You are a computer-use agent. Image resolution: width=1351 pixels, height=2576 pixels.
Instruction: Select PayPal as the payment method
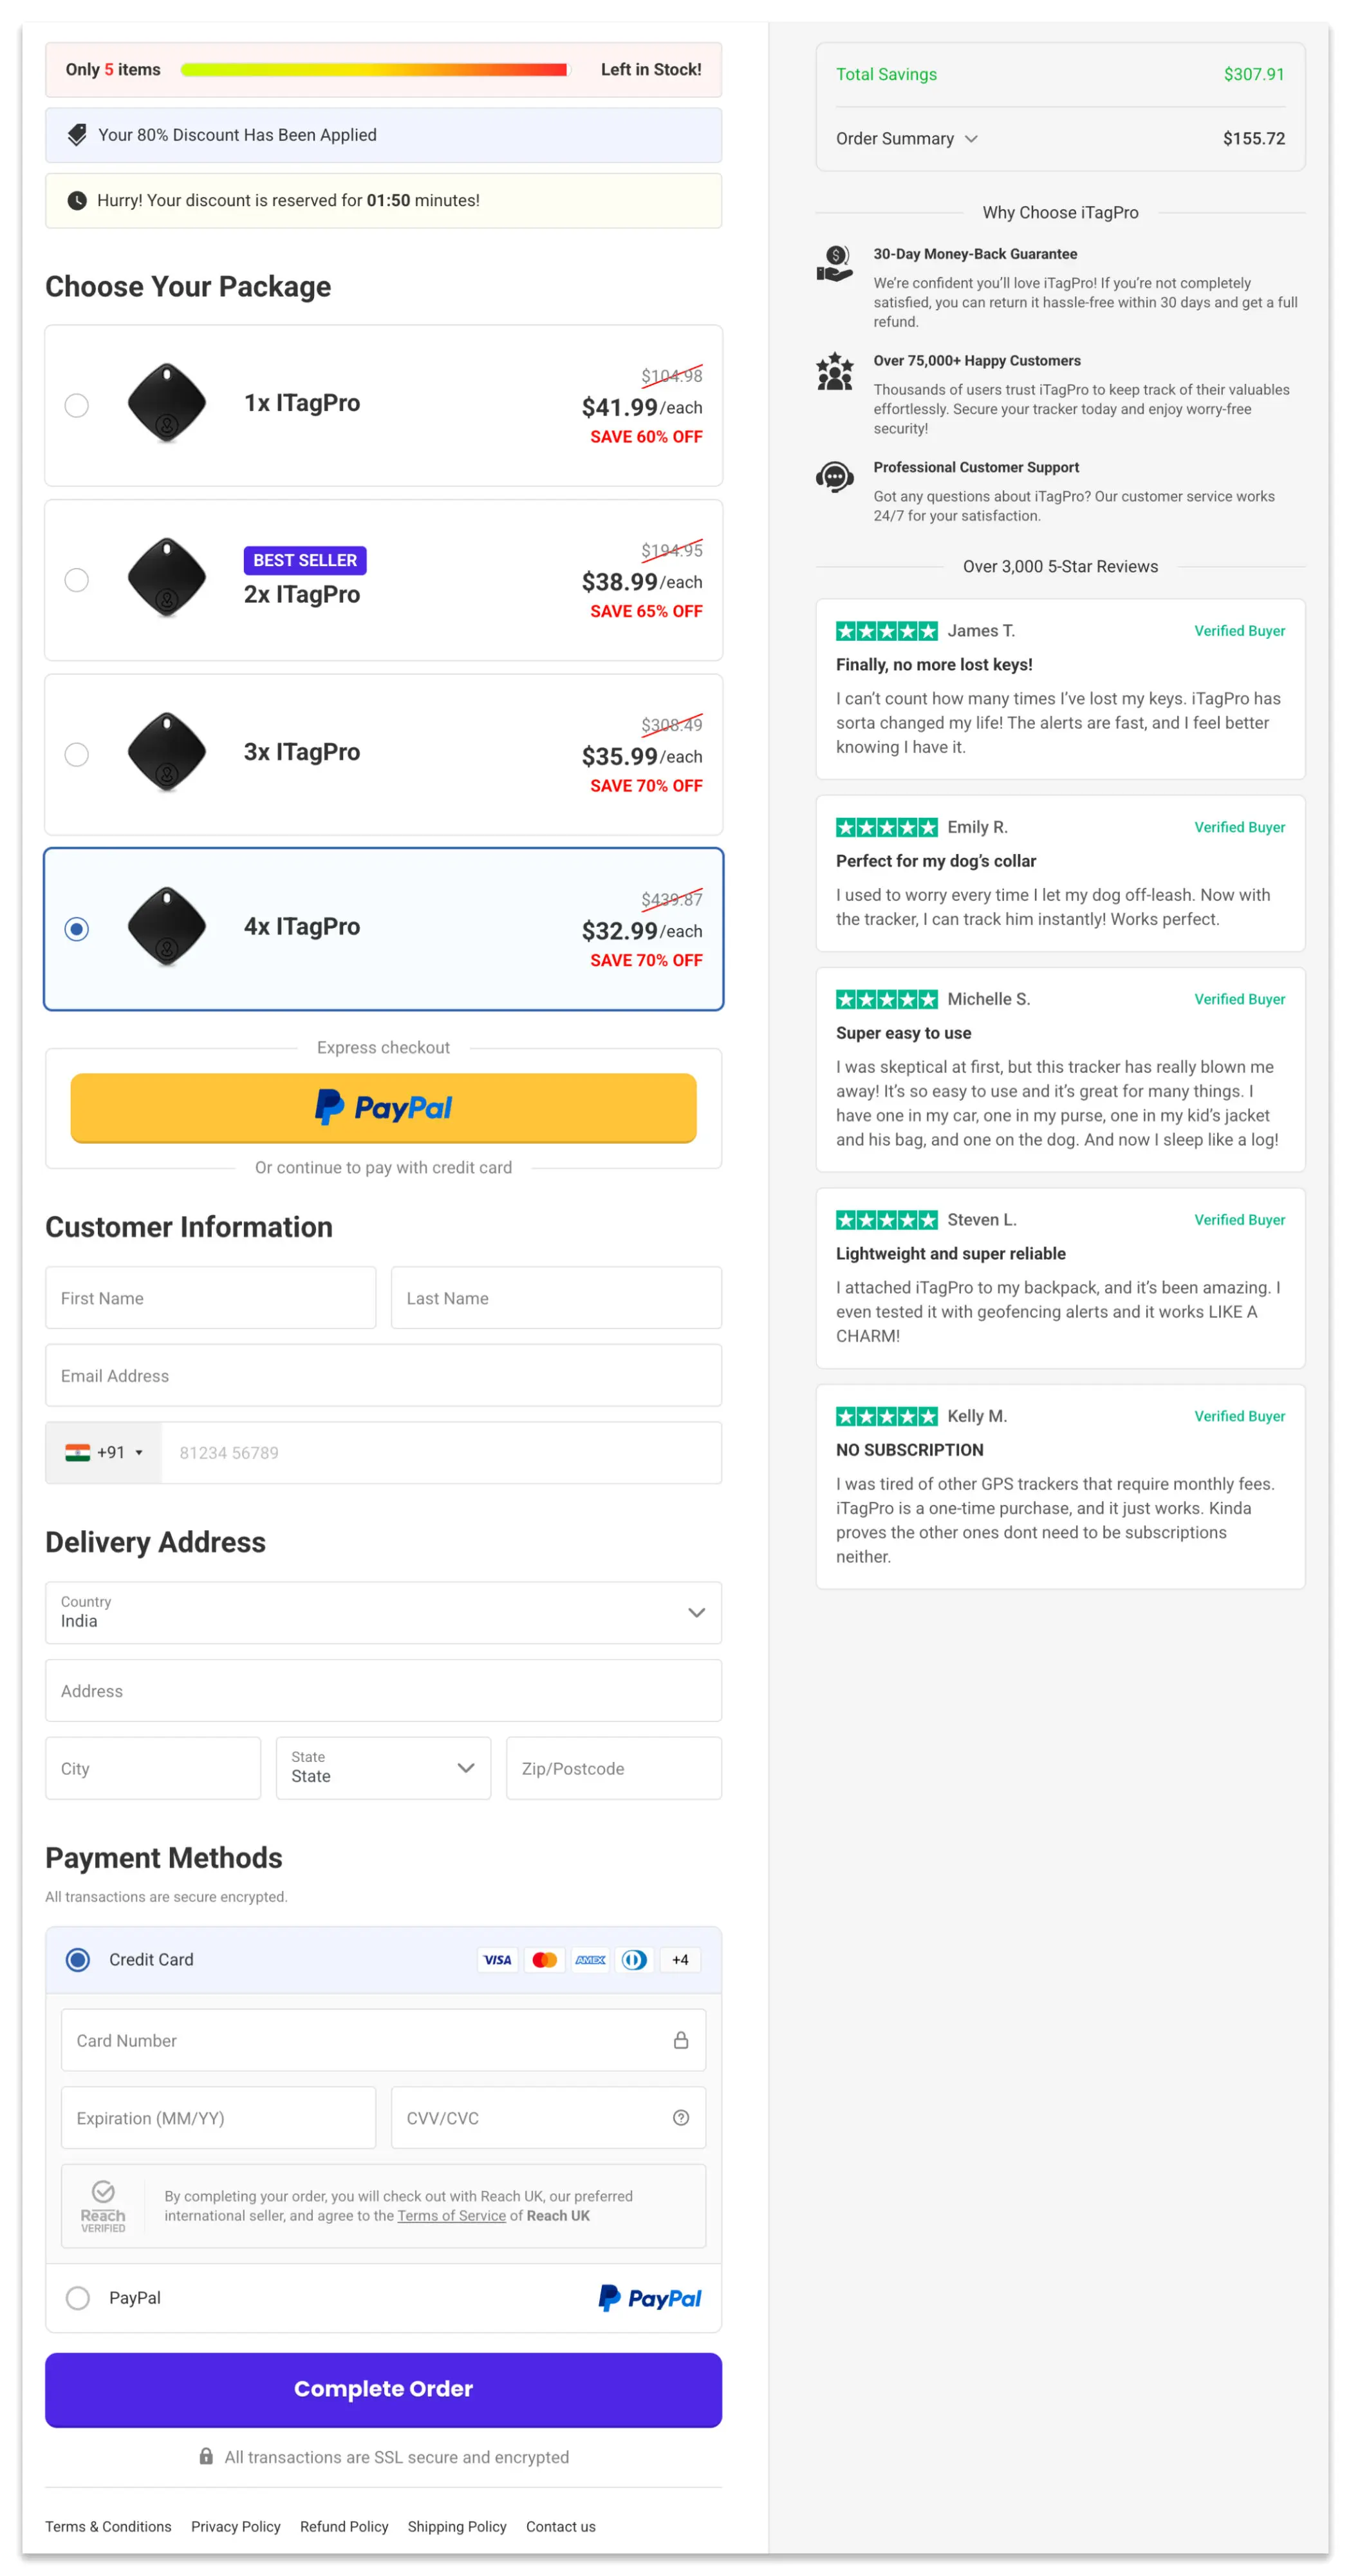point(78,2298)
